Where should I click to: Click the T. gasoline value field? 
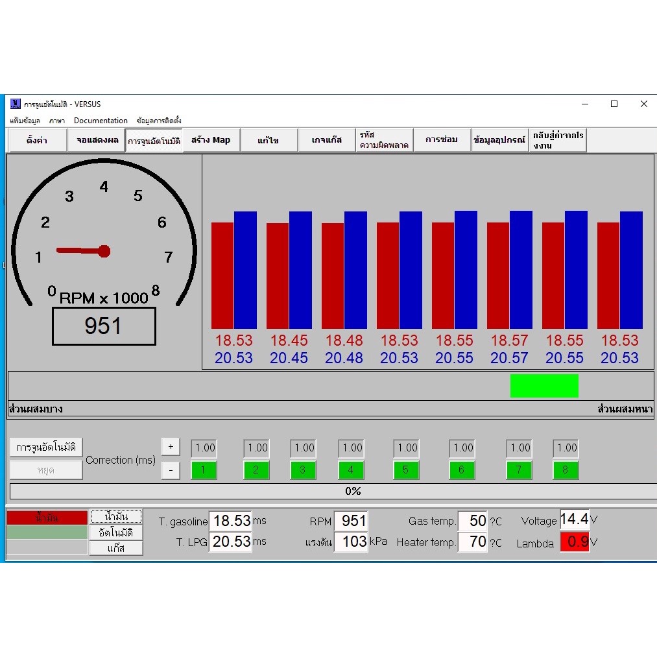point(231,521)
